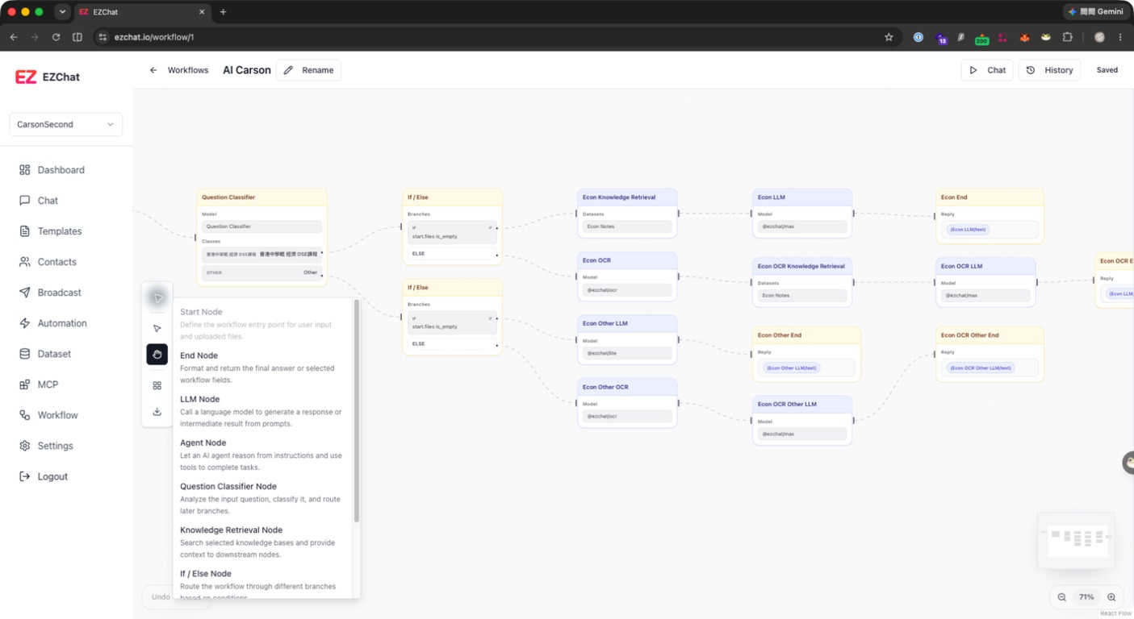Click the 71% zoom level indicator

[1086, 597]
